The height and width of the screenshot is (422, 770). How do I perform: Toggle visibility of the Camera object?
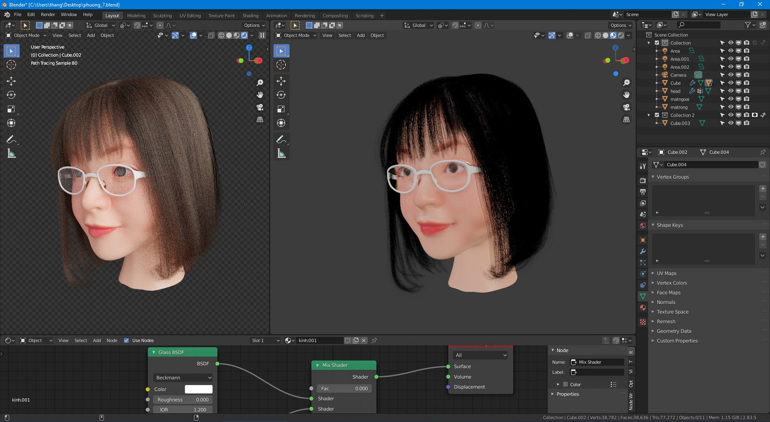[731, 75]
